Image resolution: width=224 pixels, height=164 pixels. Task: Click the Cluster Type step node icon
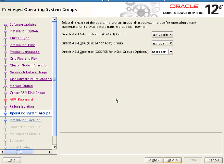(x=6, y=38)
